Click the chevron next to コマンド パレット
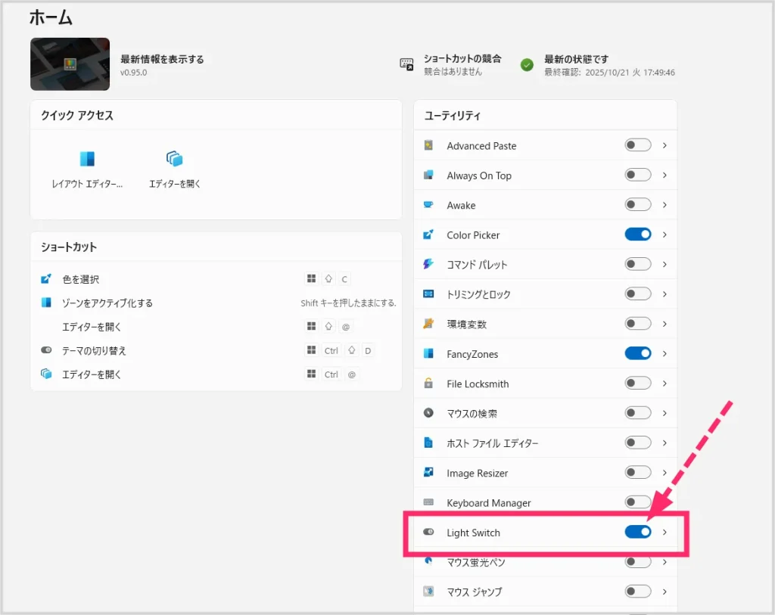The height and width of the screenshot is (615, 775). coord(665,264)
